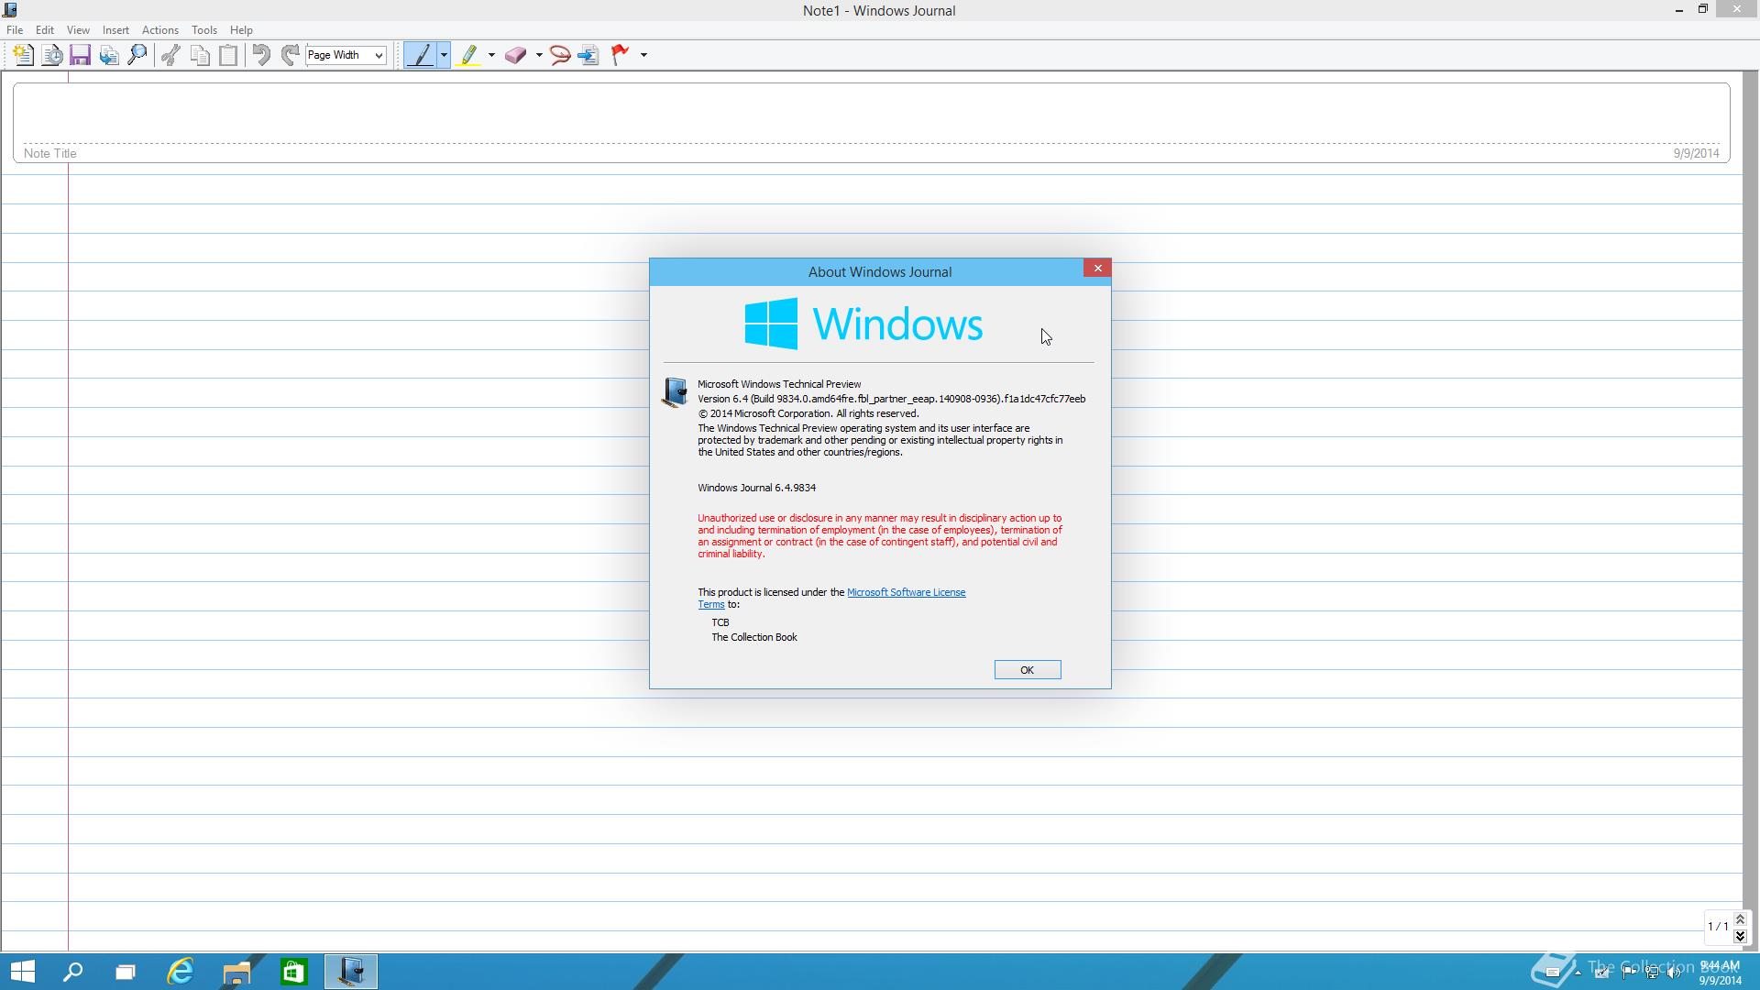Click the '1 / 1' page indicator
This screenshot has width=1760, height=990.
click(1718, 927)
